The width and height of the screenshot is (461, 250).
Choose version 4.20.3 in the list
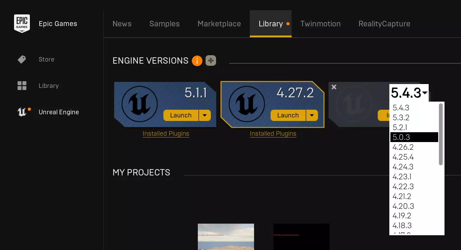414,206
